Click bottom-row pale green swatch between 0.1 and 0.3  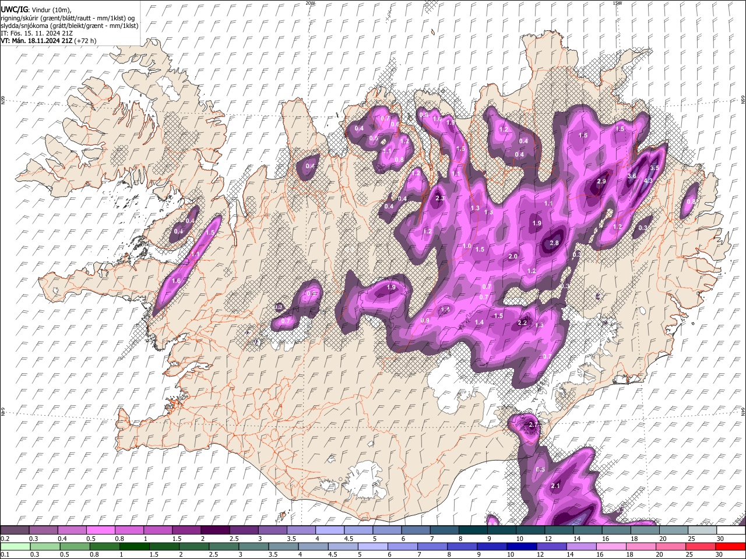coord(15,546)
